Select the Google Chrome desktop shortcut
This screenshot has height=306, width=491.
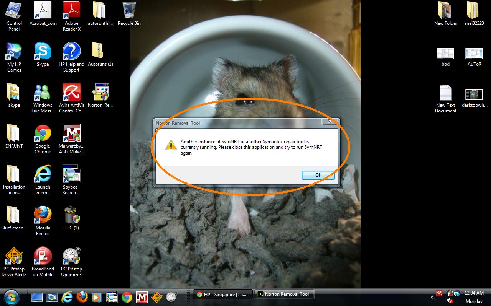click(43, 139)
